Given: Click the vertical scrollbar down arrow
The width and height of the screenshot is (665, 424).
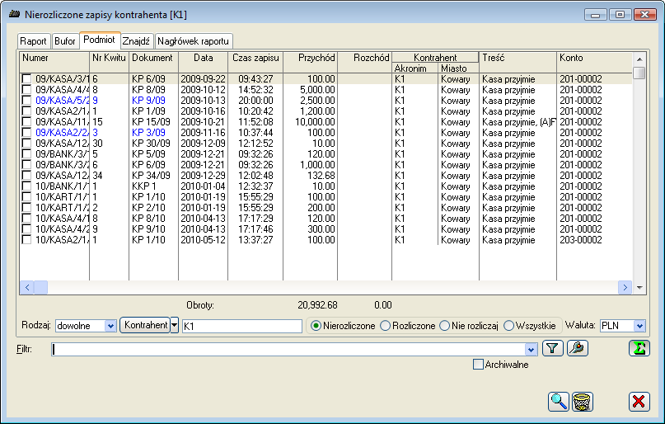Looking at the screenshot, I should coord(639,287).
